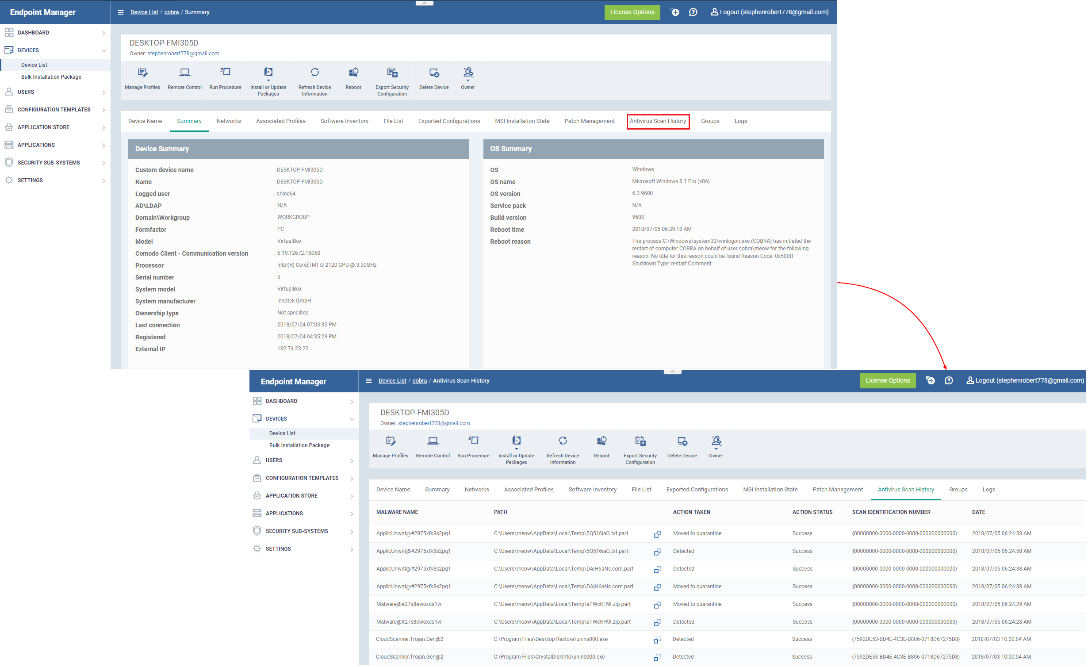Click Logout link in top header

point(770,12)
